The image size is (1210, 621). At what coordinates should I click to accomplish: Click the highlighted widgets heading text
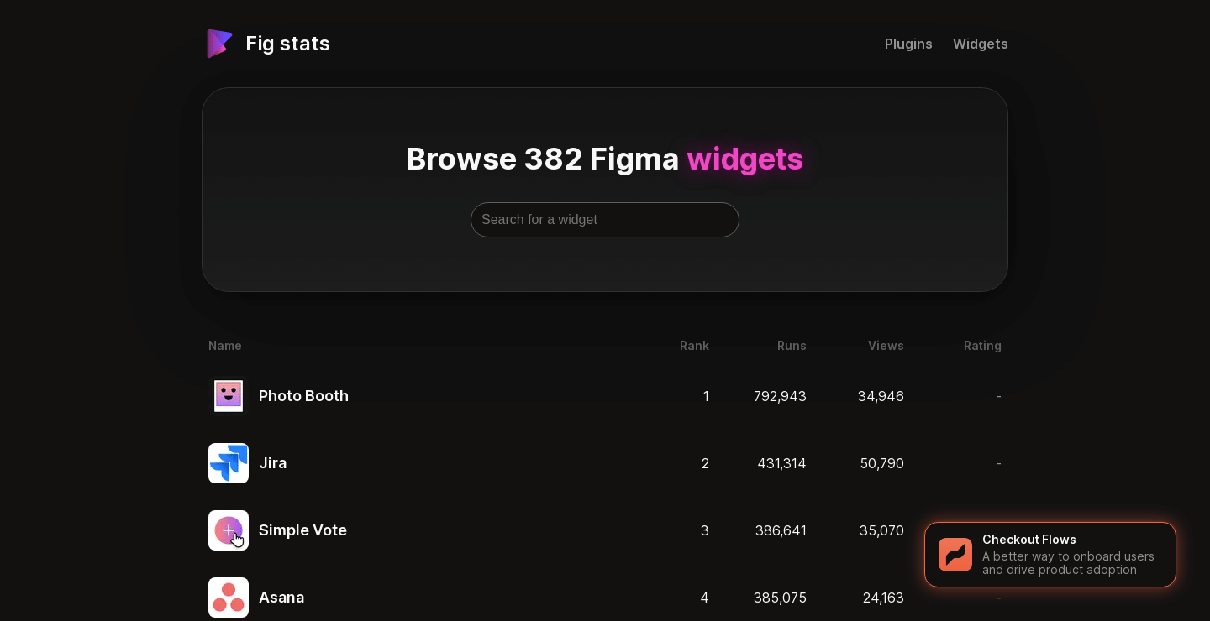(x=744, y=159)
